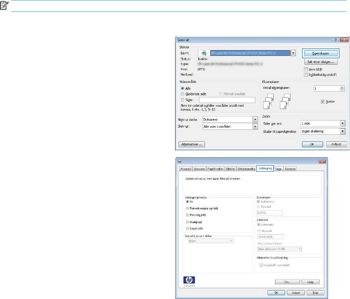Increase the Antall eksemplarer spinner value
This screenshot has width=350, height=299.
[x=343, y=87]
